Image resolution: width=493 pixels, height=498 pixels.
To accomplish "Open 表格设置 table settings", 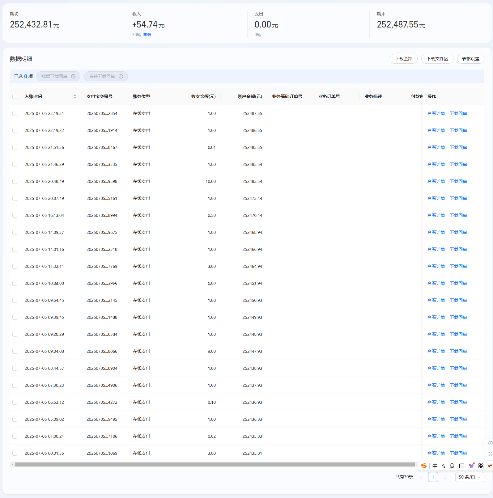I will 471,59.
